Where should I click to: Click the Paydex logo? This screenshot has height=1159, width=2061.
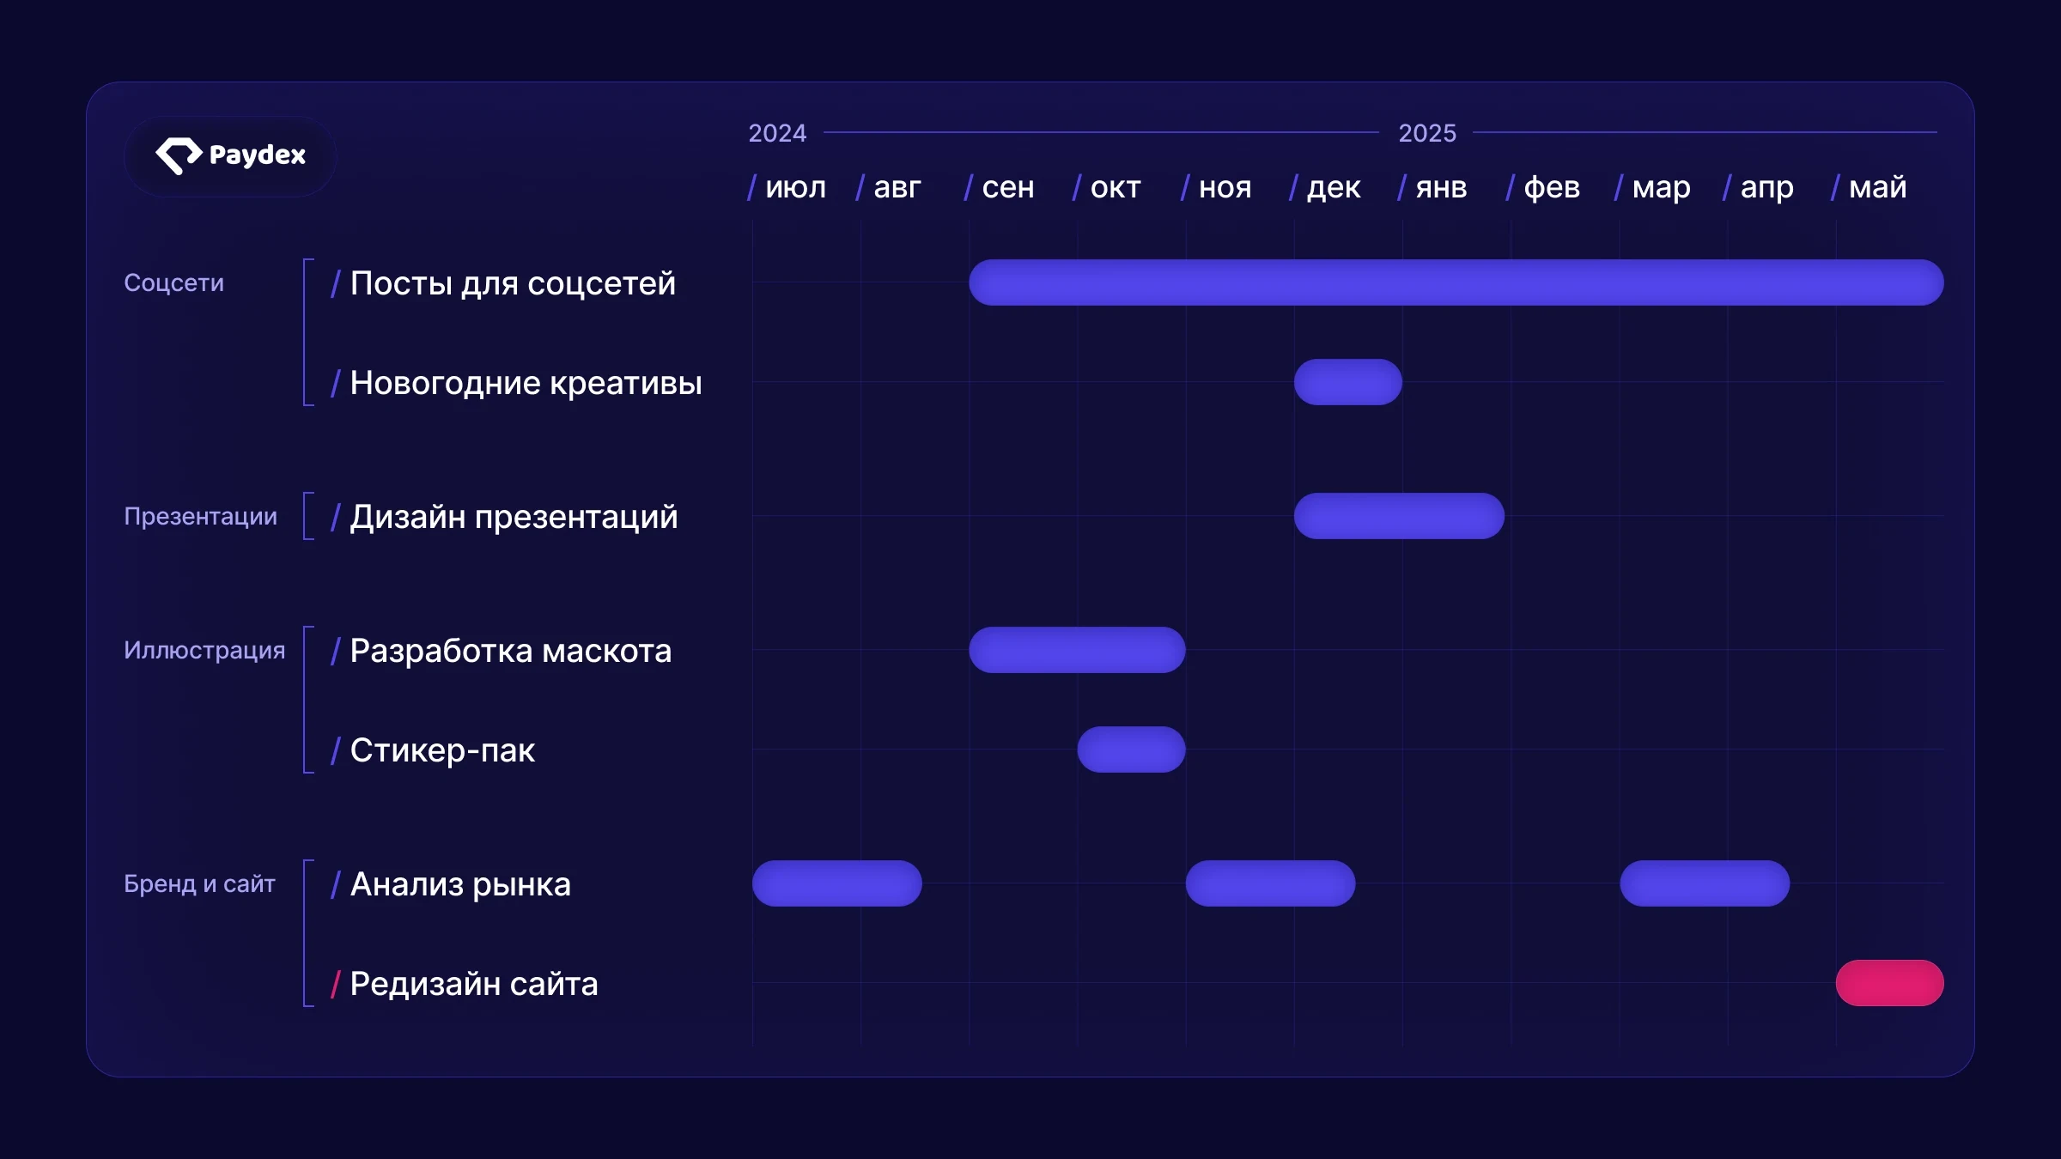coord(230,155)
